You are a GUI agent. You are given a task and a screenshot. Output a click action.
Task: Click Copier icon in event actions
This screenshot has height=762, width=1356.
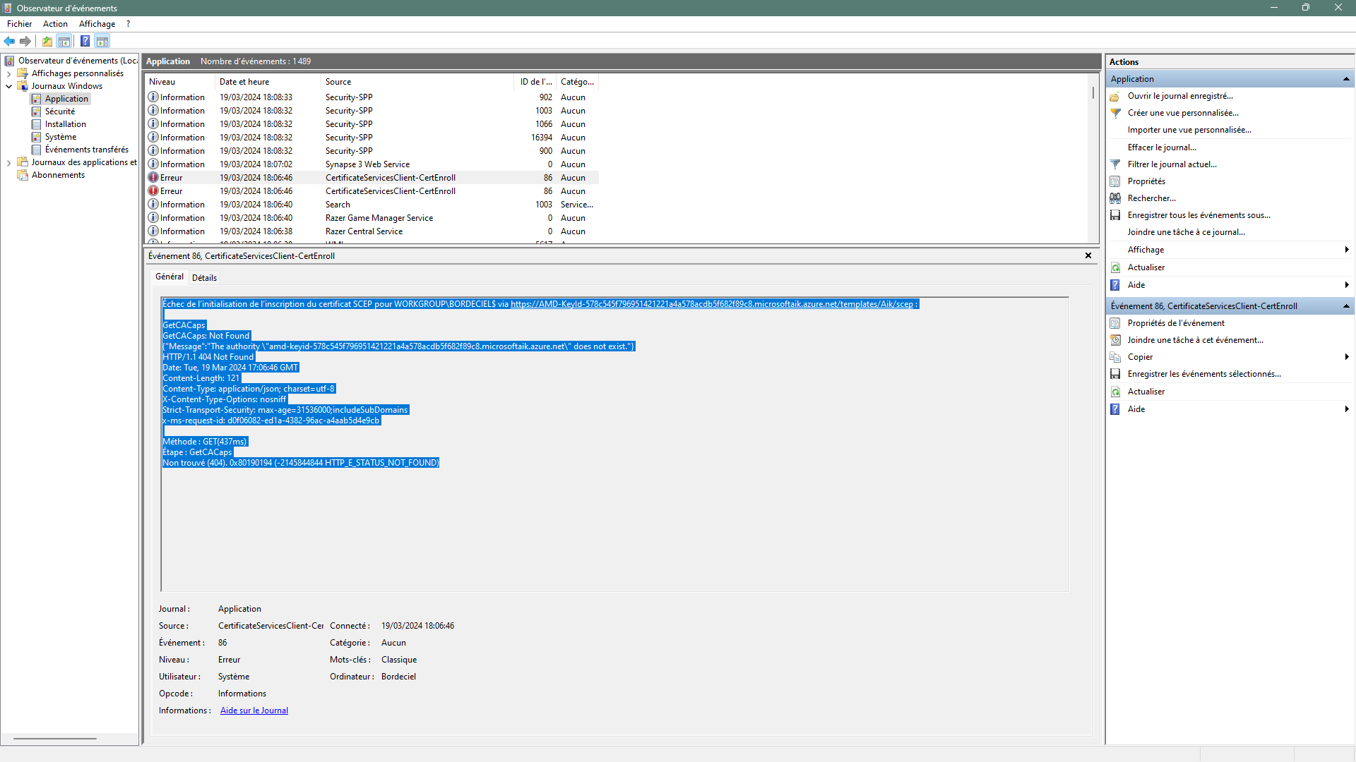(1115, 357)
